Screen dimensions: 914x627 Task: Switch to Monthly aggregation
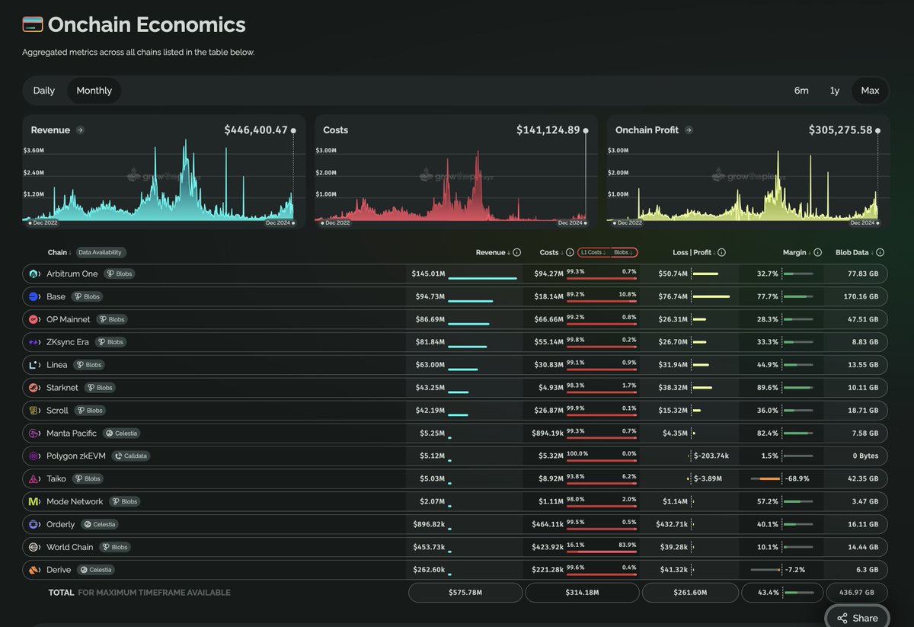point(94,91)
